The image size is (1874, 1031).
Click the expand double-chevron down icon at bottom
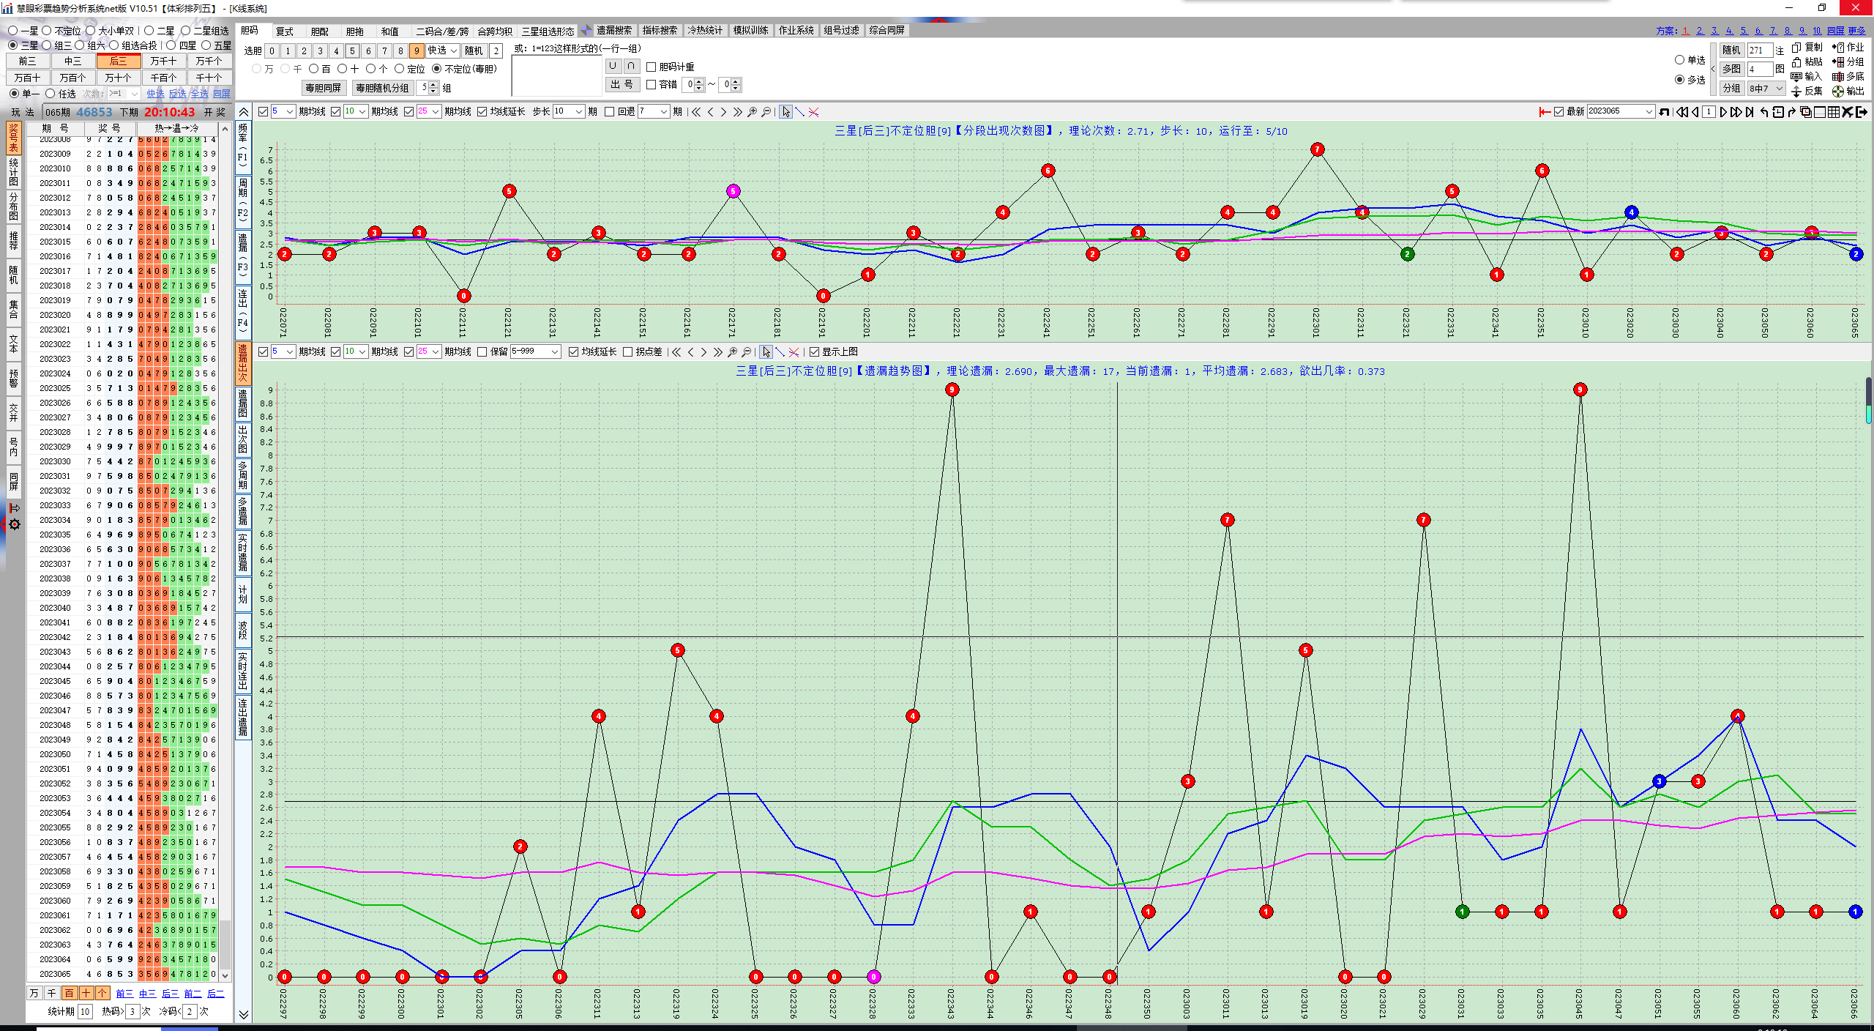[243, 1014]
